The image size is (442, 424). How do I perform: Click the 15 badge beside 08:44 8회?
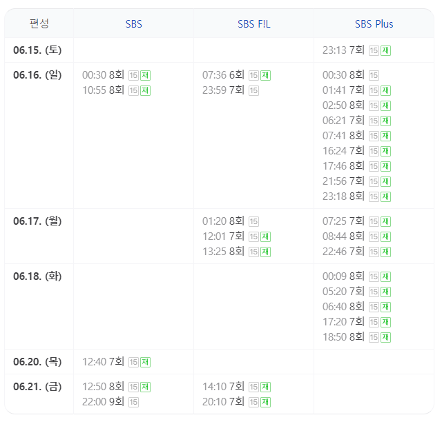(374, 237)
